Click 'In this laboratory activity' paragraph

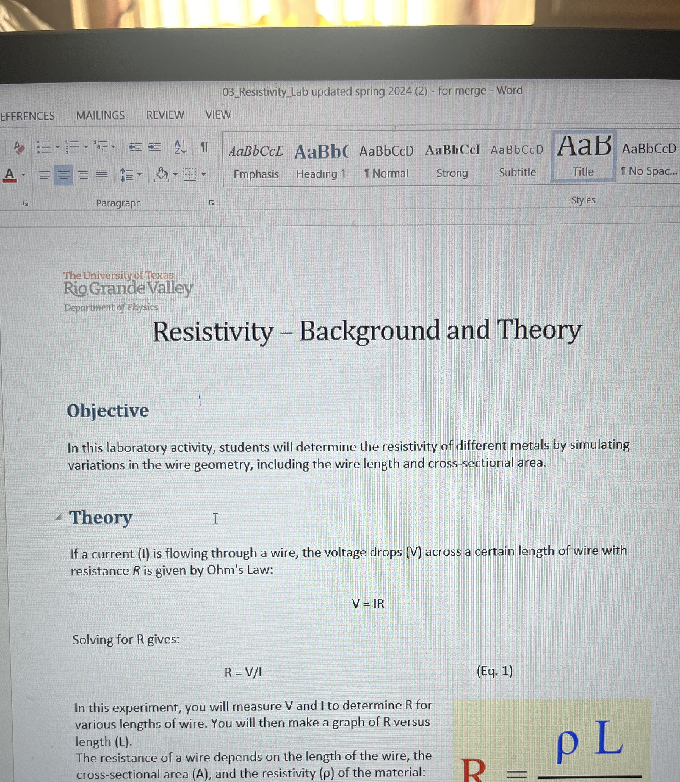point(348,455)
